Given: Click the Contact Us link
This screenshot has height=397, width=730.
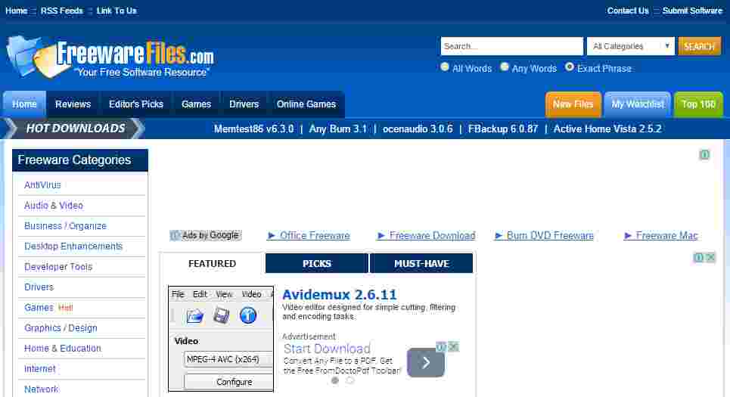Looking at the screenshot, I should click(628, 11).
